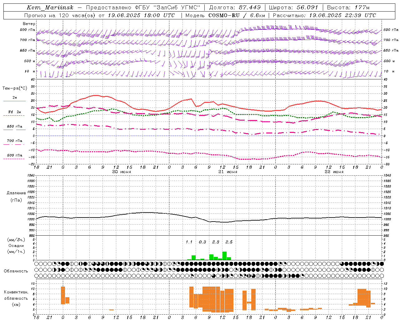The image size is (400, 320).
Task: Click precipitation total "0.3"
Action: [202, 242]
